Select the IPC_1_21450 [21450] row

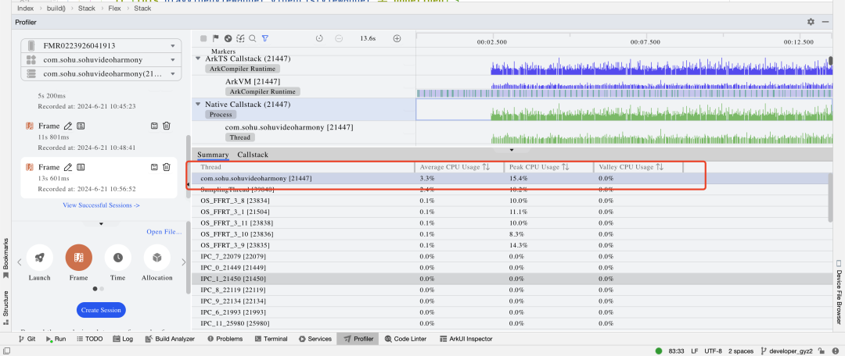coord(510,279)
